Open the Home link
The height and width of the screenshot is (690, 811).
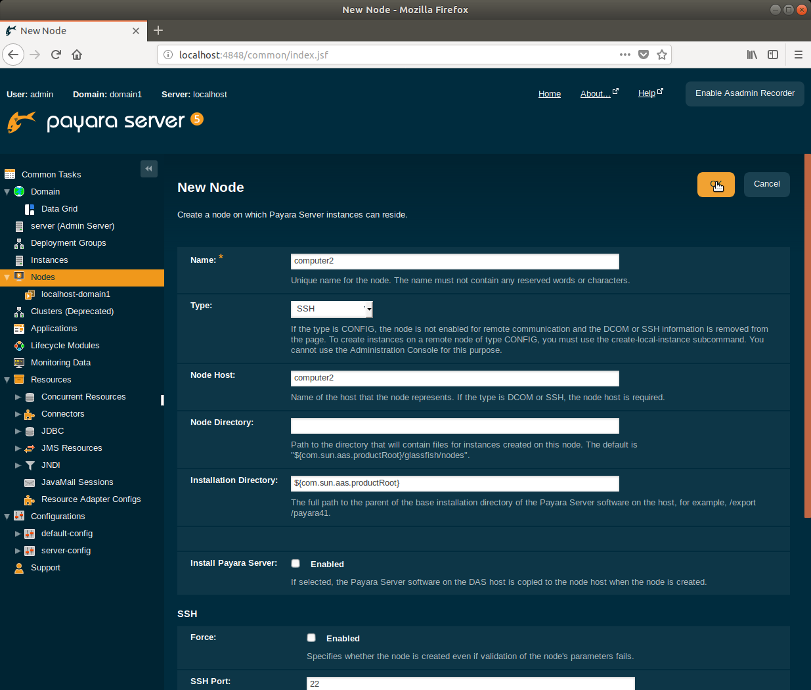click(550, 94)
